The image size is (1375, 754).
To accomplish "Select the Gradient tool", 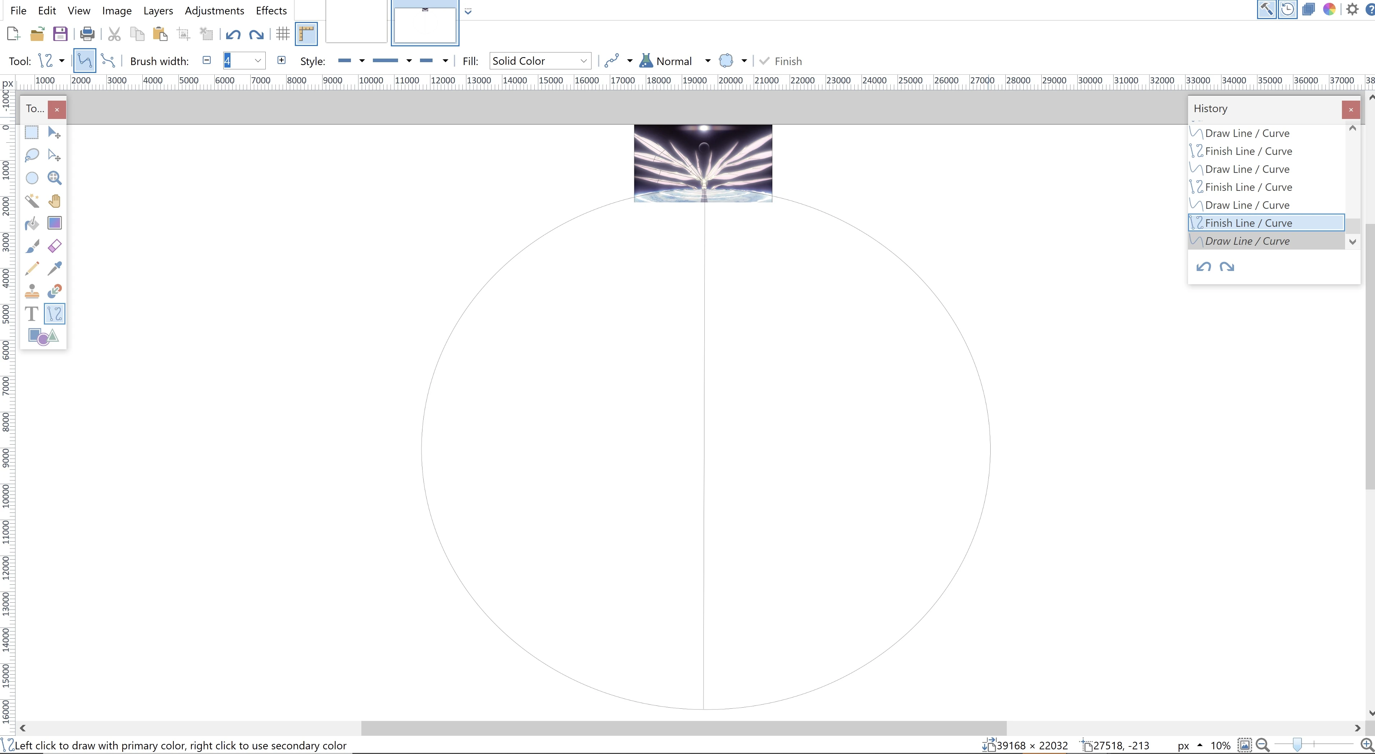I will [x=54, y=223].
